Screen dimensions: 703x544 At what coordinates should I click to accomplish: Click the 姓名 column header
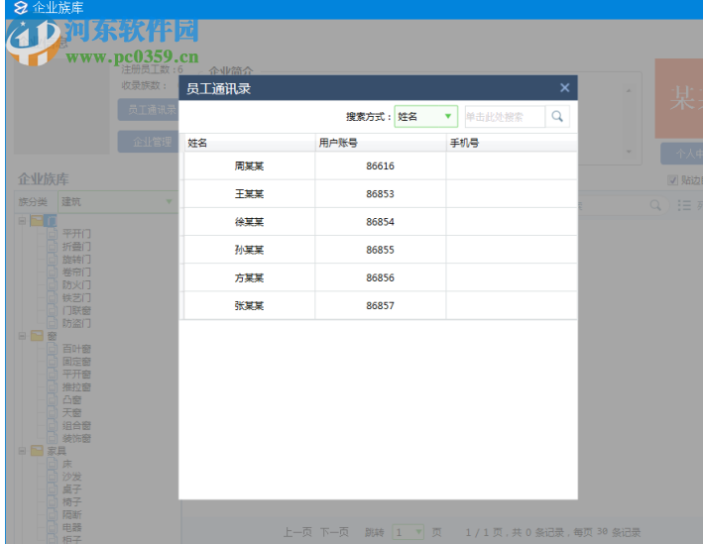249,143
